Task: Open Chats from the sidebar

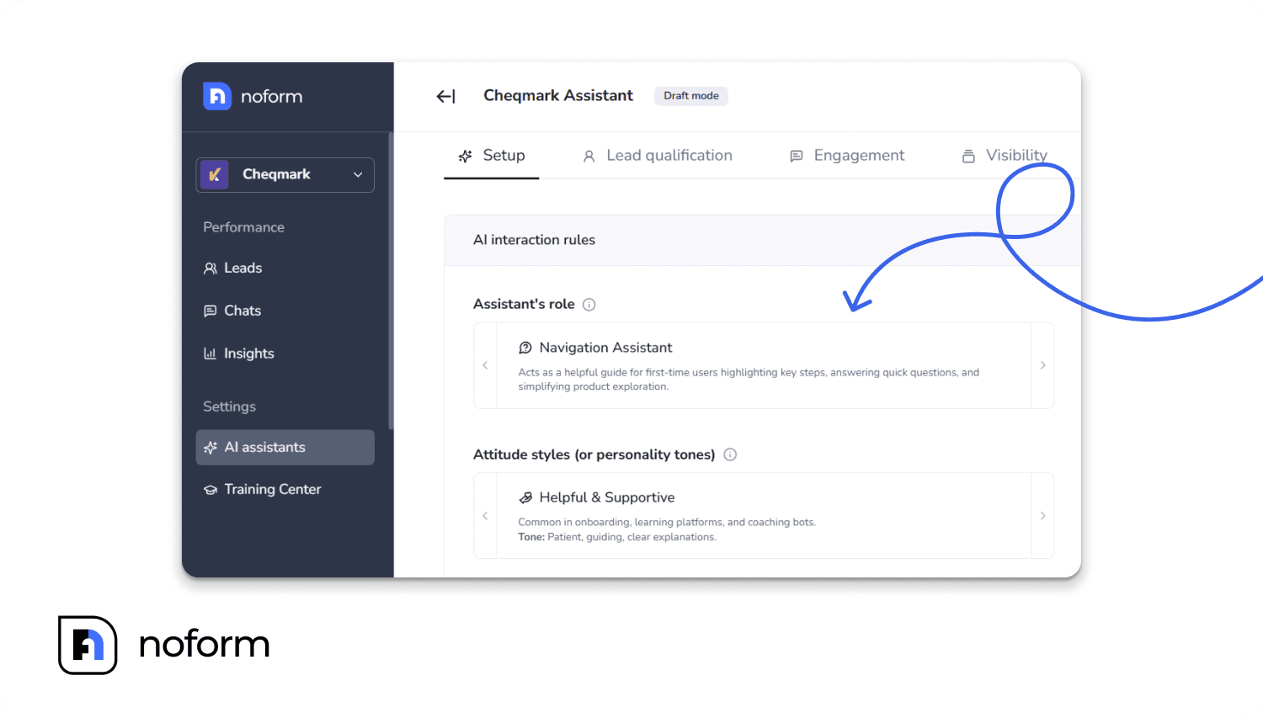Action: pos(210,311)
